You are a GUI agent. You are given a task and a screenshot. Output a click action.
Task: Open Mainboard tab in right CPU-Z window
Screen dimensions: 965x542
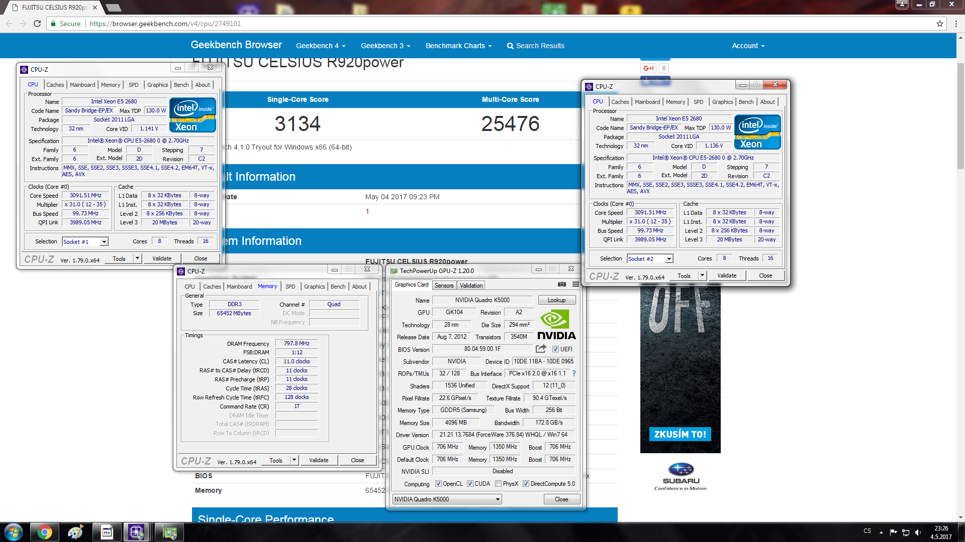[647, 102]
